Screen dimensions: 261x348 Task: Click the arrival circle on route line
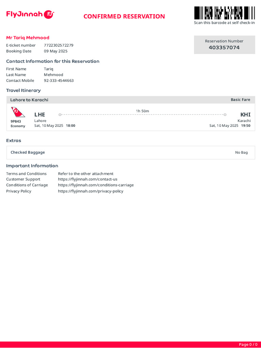(x=225, y=115)
